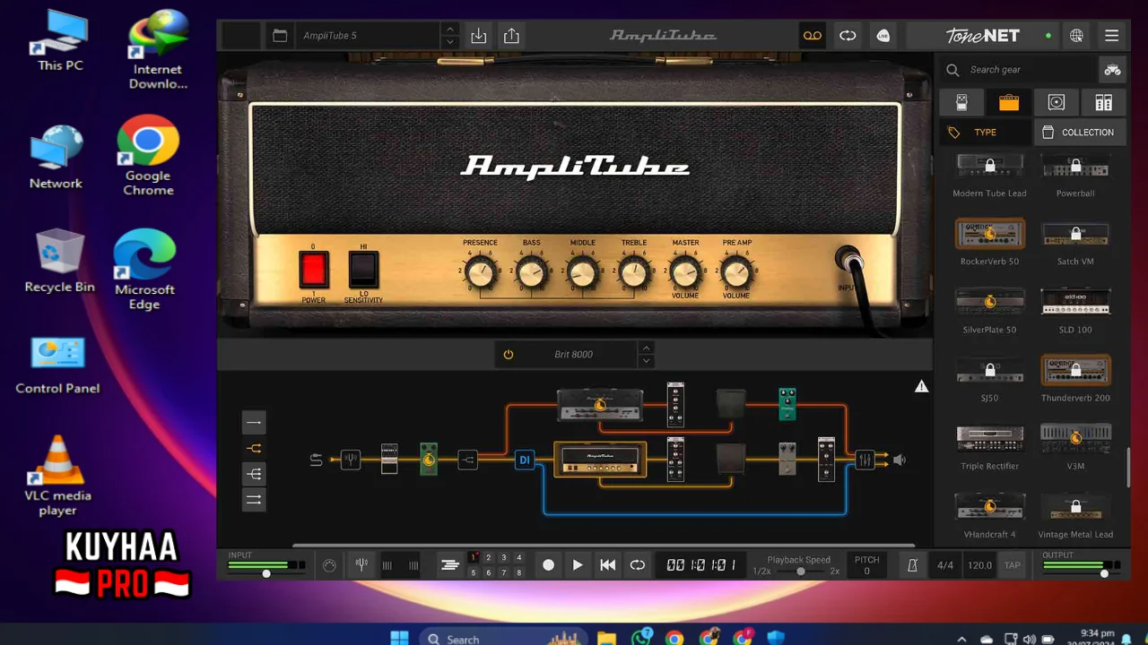Open Google Chrome desktop shortcut
This screenshot has height=645, width=1148.
[x=148, y=154]
